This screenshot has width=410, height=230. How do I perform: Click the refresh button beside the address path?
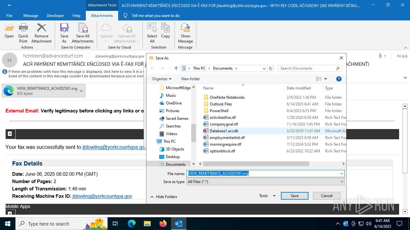tap(271, 68)
